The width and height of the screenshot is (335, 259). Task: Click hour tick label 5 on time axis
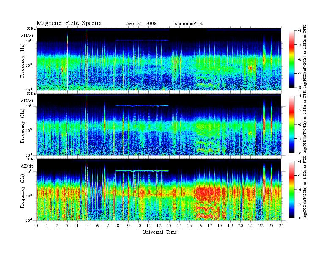tap(88, 226)
